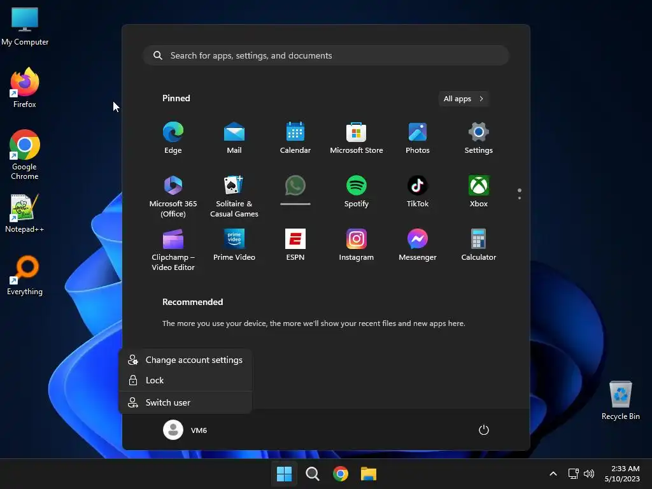Viewport: 652px width, 489px height.
Task: Go to next pinned apps page dots
Action: [520, 194]
